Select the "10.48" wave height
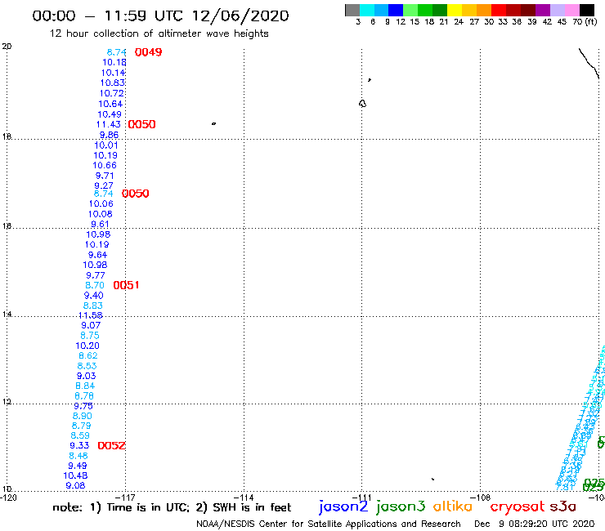Image resolution: width=605 pixels, height=531 pixels. (x=75, y=475)
